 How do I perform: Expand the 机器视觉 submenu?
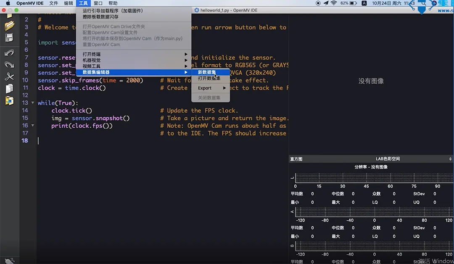point(134,60)
